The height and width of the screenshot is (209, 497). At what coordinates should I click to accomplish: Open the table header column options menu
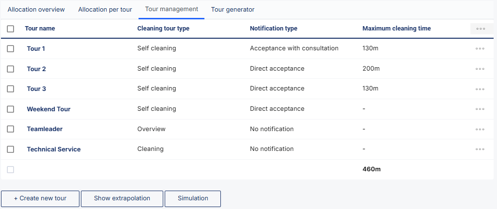pos(481,29)
